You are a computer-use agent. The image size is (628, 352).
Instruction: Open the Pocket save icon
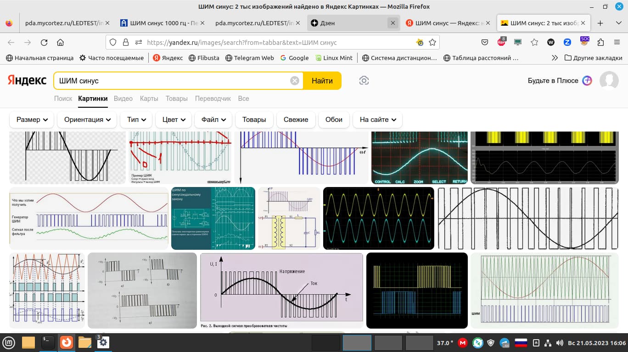[485, 42]
